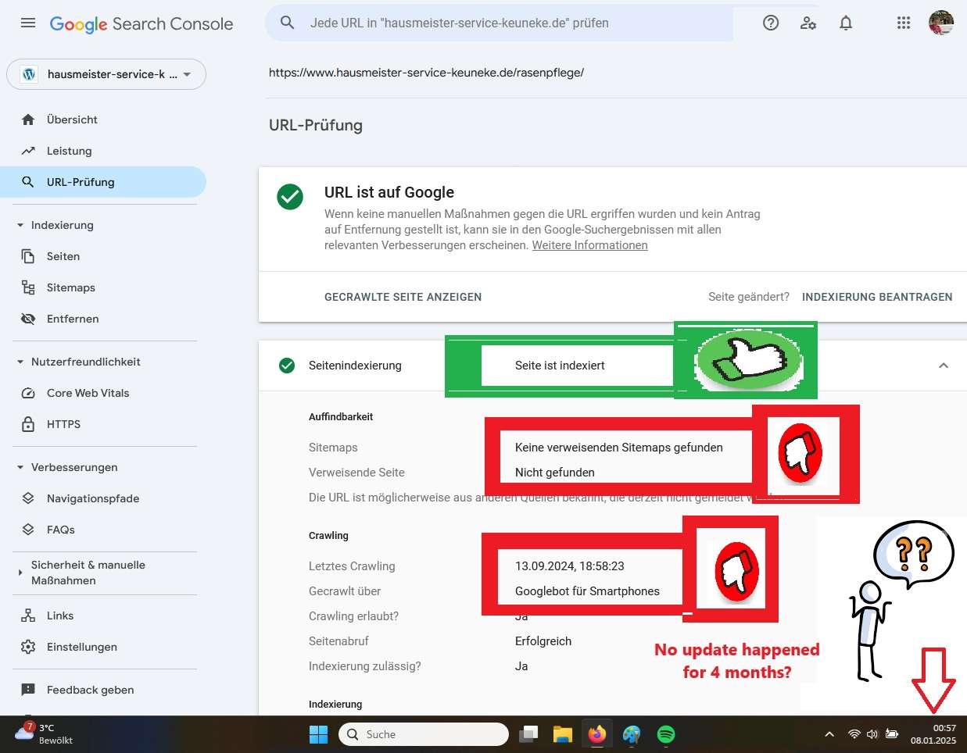Click the 'URL ist auf Google' heading

click(x=389, y=192)
